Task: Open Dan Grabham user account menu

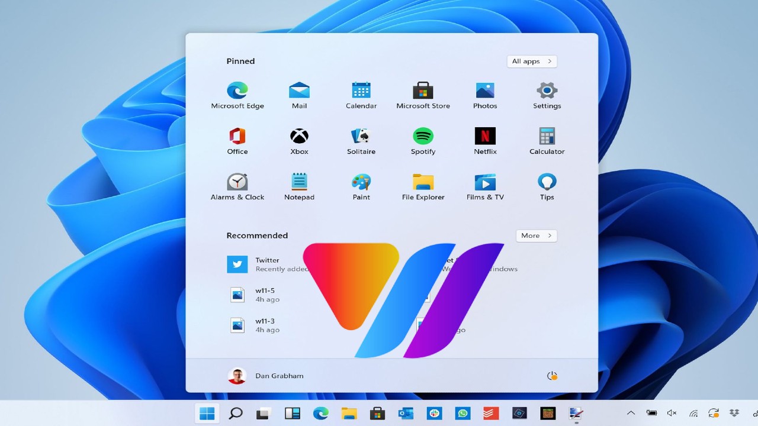Action: click(x=265, y=376)
